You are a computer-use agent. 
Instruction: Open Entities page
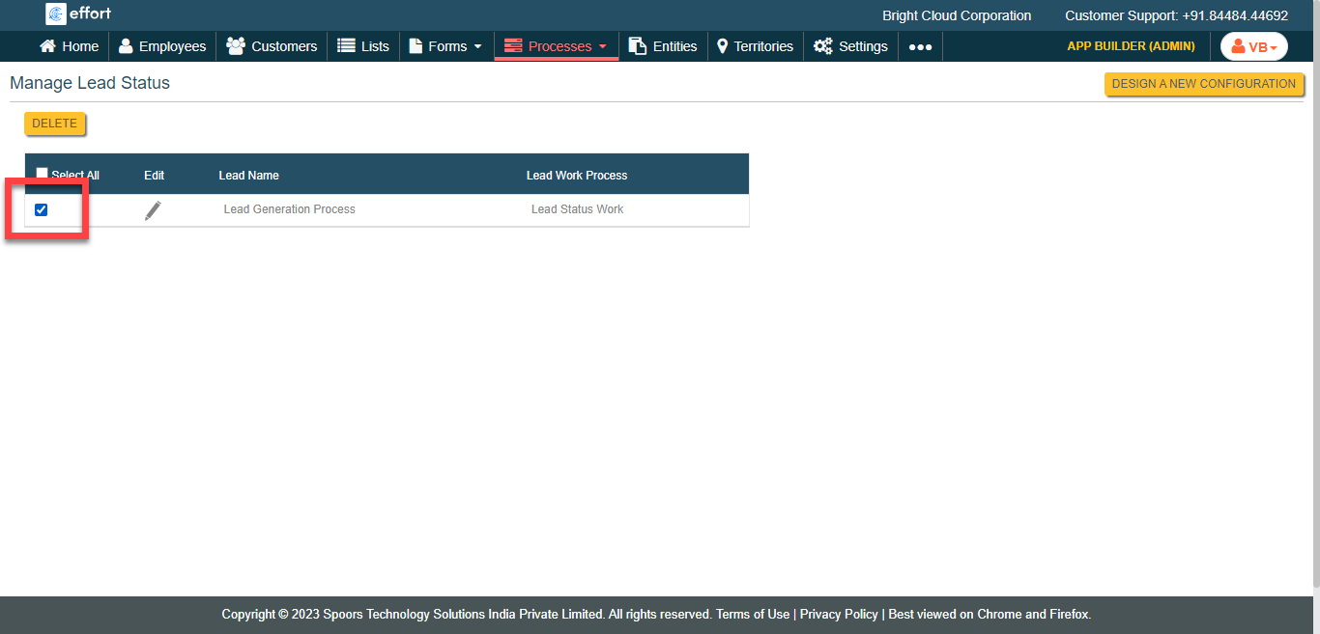point(663,46)
